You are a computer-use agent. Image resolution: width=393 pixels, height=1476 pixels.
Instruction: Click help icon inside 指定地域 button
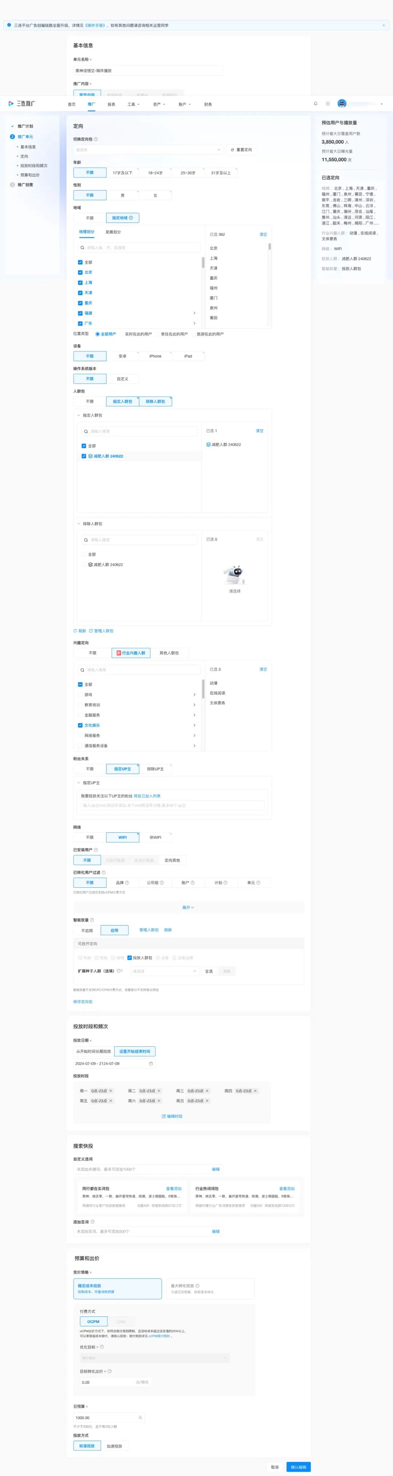[131, 218]
